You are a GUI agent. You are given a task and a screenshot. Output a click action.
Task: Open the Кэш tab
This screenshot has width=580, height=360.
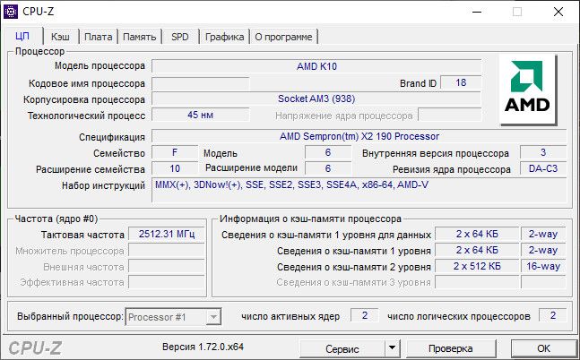(x=60, y=37)
